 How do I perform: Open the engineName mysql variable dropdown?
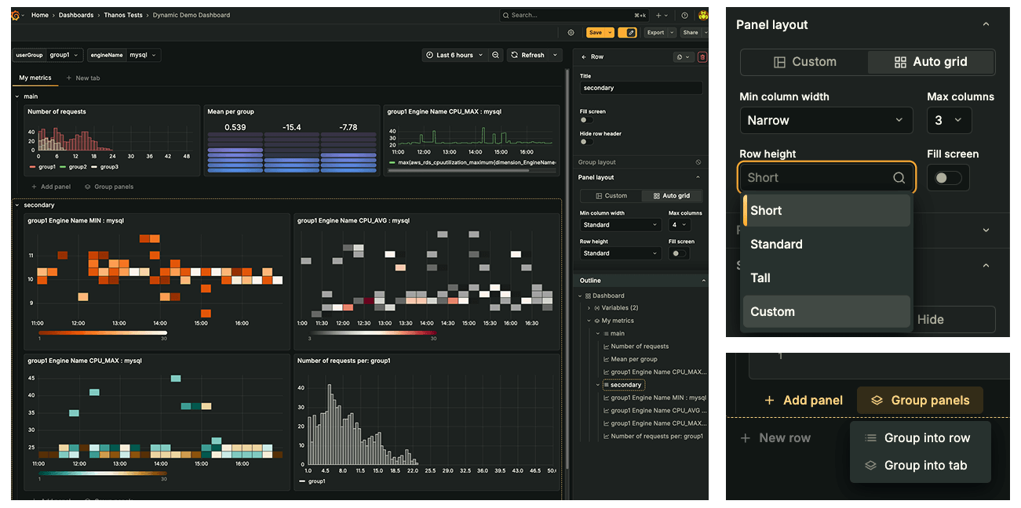click(x=144, y=55)
